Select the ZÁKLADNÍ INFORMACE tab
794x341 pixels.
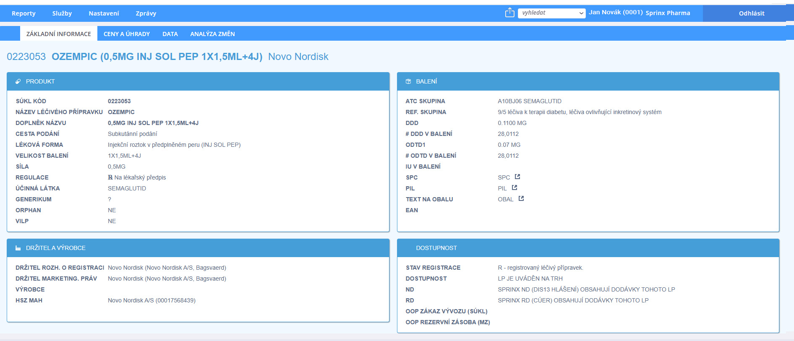coord(59,34)
